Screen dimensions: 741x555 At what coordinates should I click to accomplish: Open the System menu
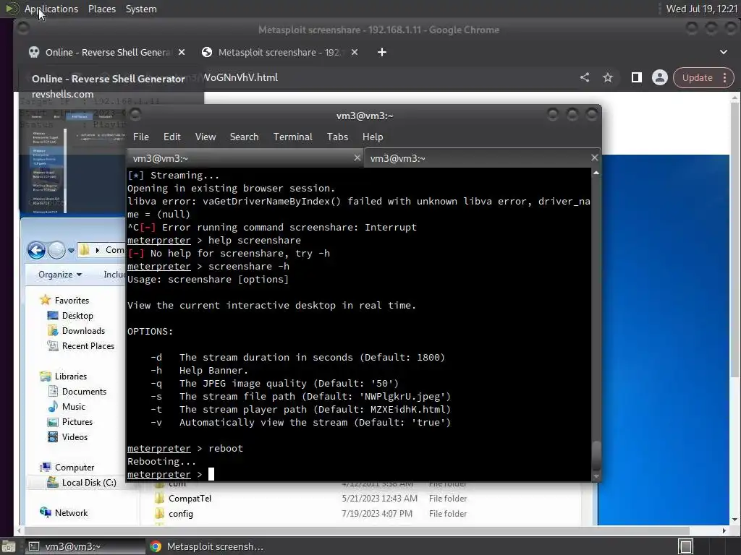click(141, 9)
